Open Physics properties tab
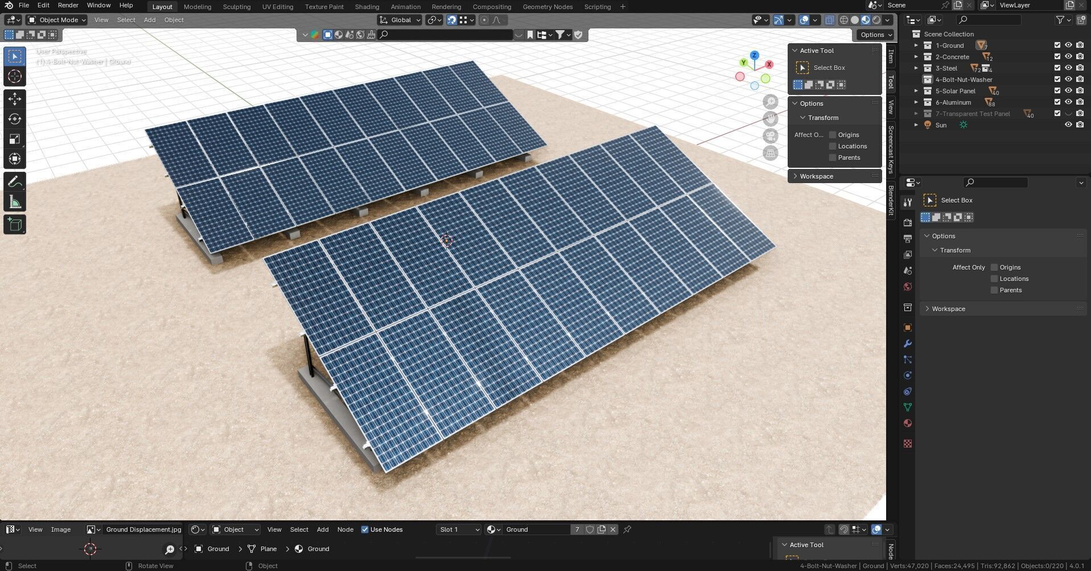The height and width of the screenshot is (571, 1091). point(908,375)
